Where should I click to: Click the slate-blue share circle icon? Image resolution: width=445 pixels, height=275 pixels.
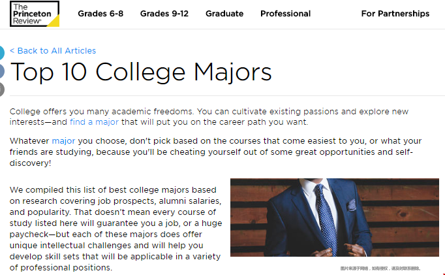(x=2, y=71)
